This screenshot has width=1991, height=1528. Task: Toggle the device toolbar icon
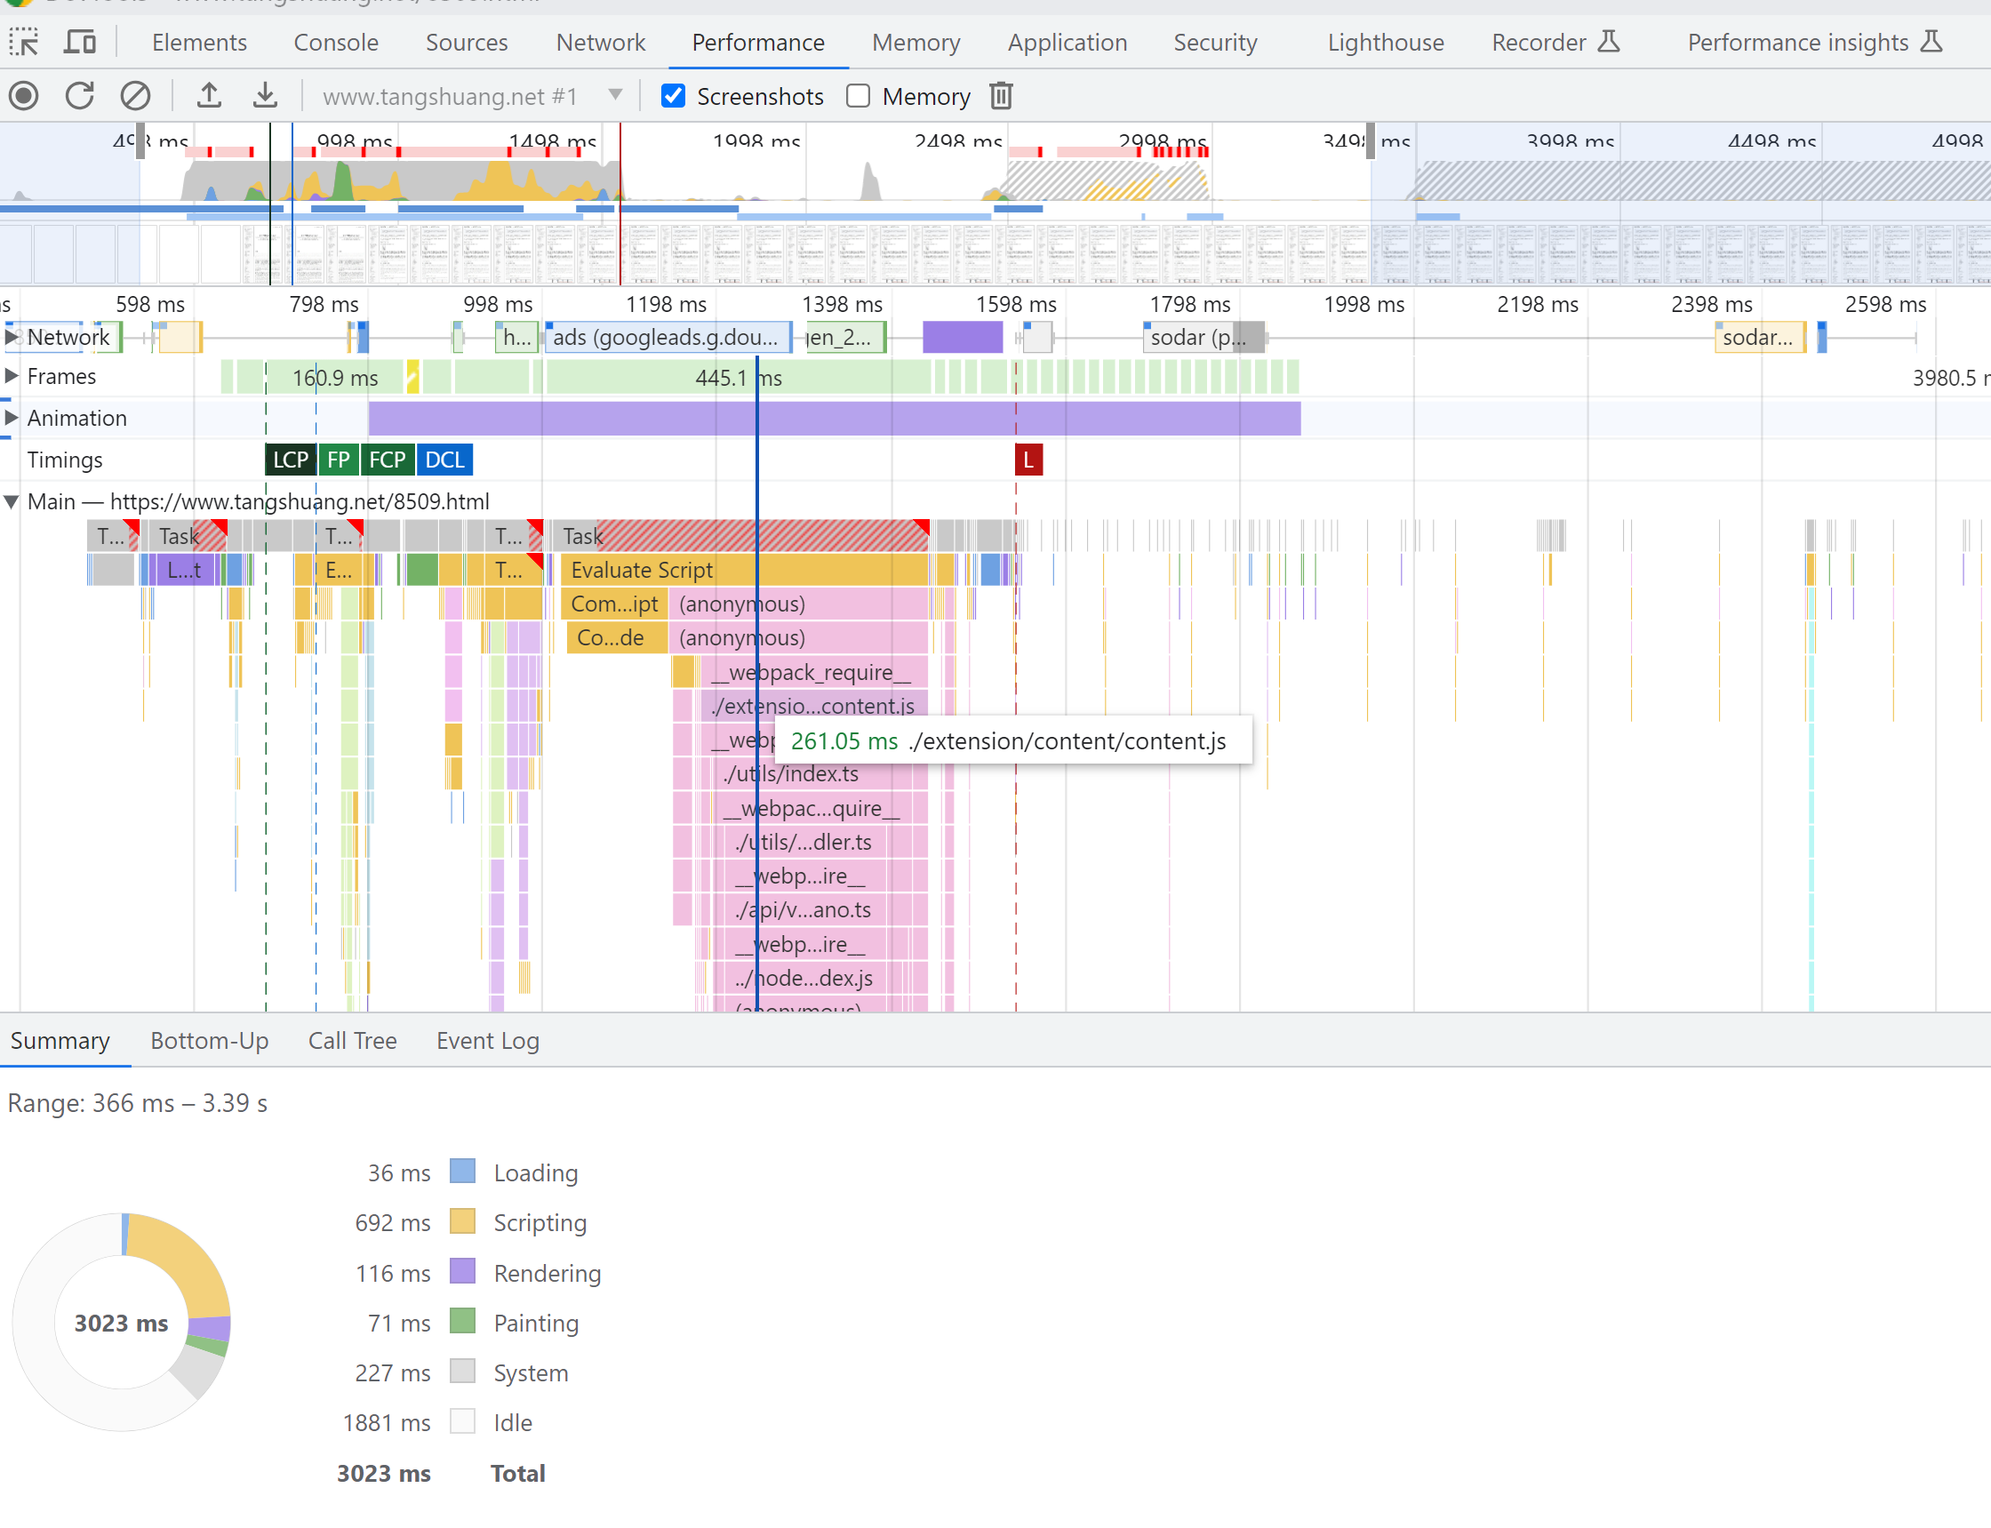[x=80, y=43]
